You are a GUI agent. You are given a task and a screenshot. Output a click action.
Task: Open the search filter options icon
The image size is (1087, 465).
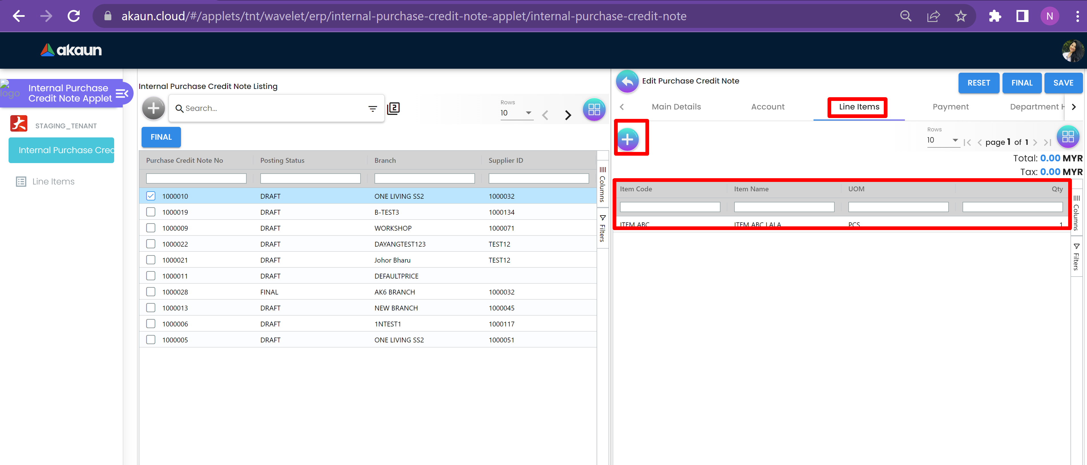tap(372, 109)
